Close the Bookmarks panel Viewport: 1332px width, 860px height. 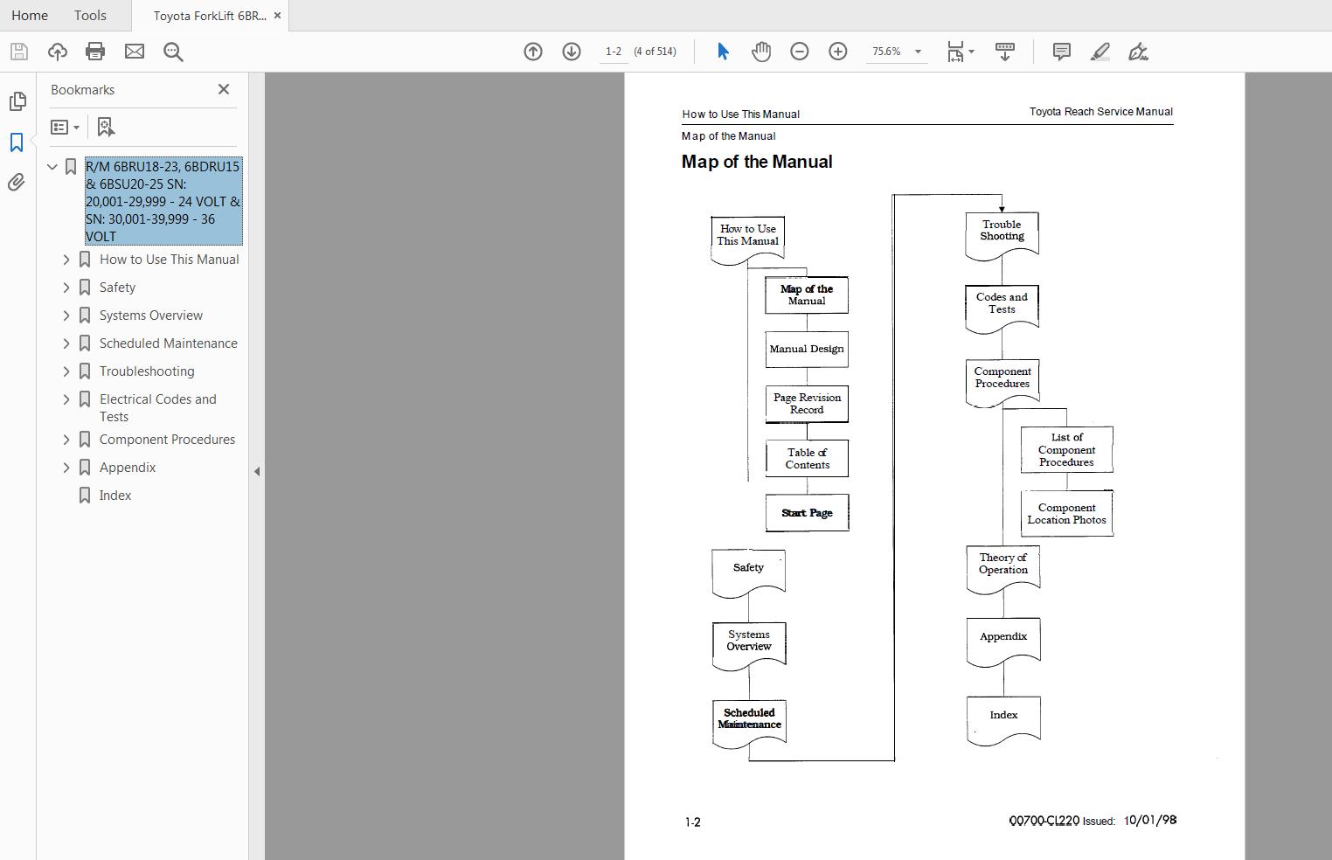pos(224,89)
